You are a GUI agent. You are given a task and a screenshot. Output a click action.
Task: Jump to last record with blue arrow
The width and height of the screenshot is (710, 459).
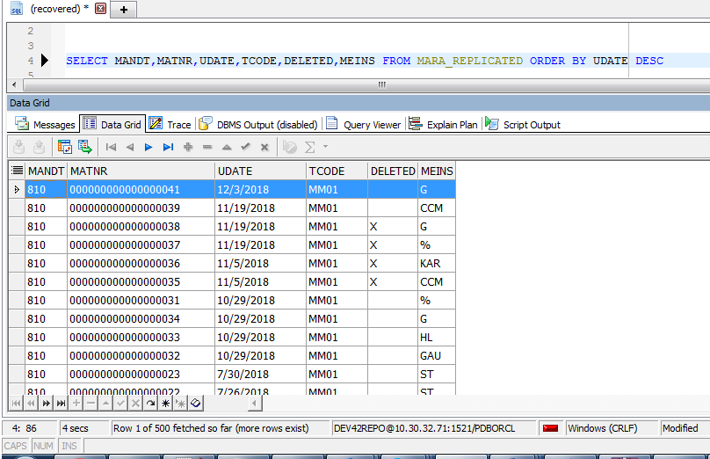click(168, 147)
